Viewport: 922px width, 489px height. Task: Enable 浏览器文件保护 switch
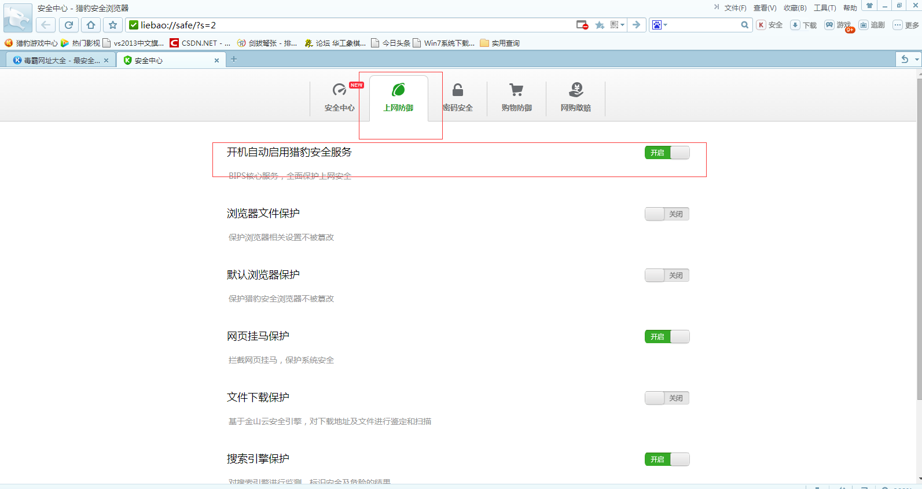click(x=667, y=214)
